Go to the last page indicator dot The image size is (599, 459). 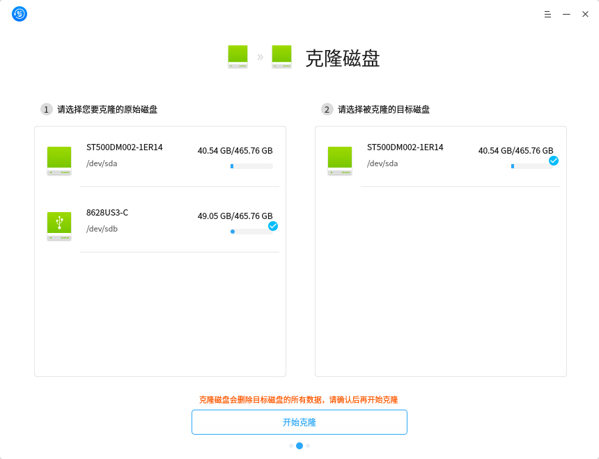click(308, 446)
